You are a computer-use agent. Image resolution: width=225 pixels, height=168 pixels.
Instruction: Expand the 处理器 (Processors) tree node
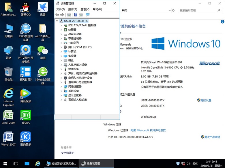tap(61, 30)
